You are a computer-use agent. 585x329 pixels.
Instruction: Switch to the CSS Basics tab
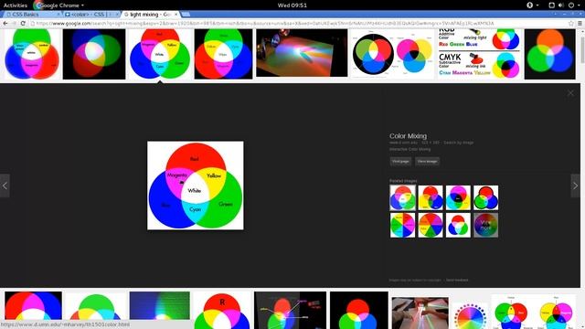[x=32, y=15]
